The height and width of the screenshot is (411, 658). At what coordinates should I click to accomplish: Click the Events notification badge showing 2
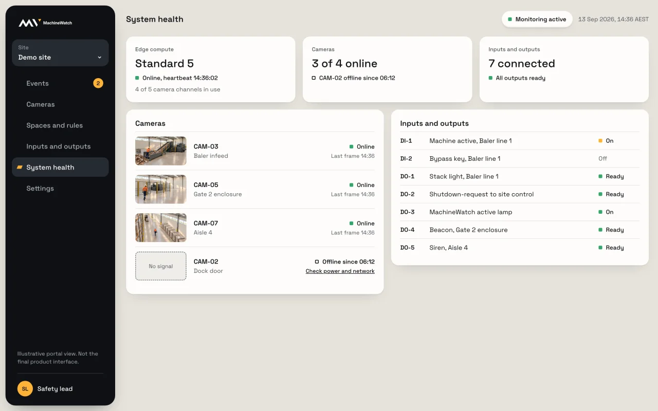98,83
